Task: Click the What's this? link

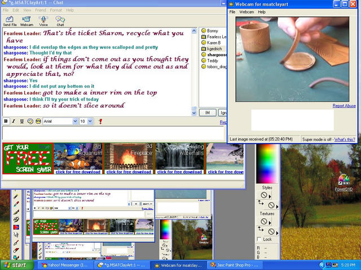Action: 345,139
